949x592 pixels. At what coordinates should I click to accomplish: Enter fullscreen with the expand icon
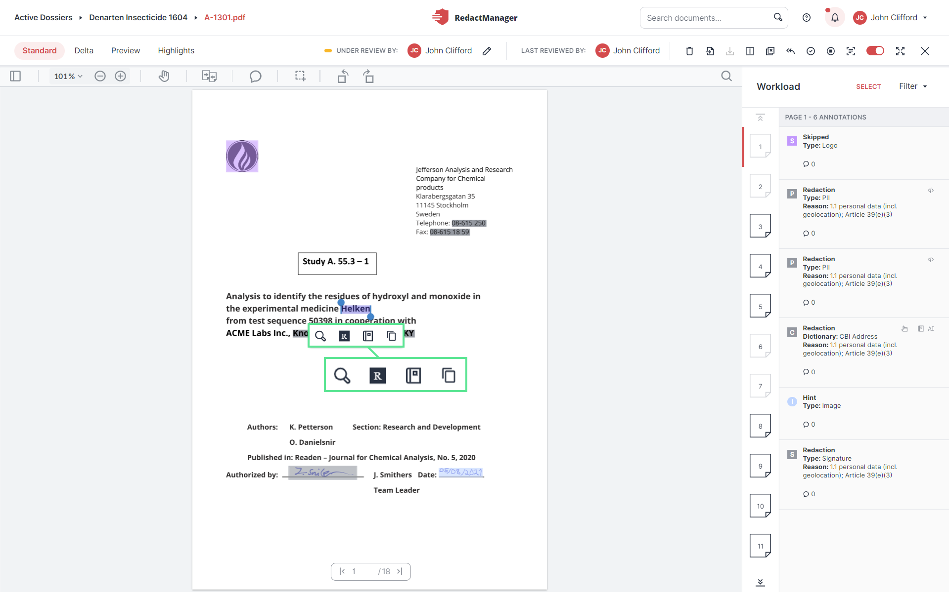[900, 51]
